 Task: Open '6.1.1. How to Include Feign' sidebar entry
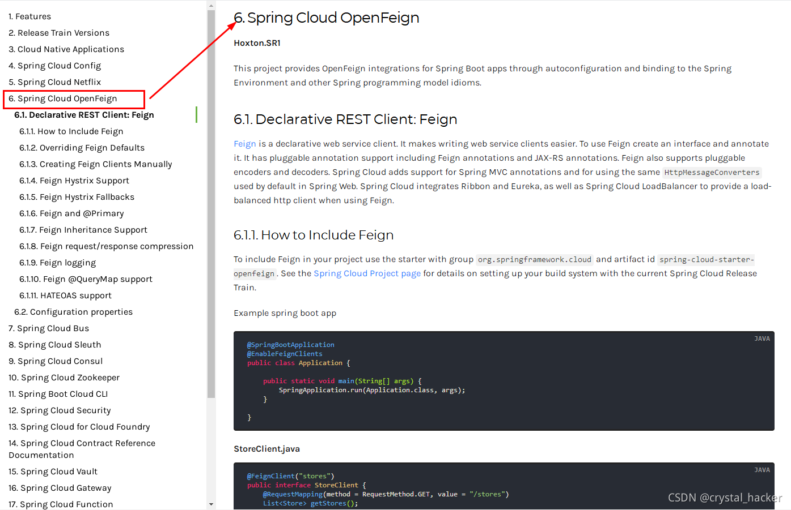pos(71,131)
